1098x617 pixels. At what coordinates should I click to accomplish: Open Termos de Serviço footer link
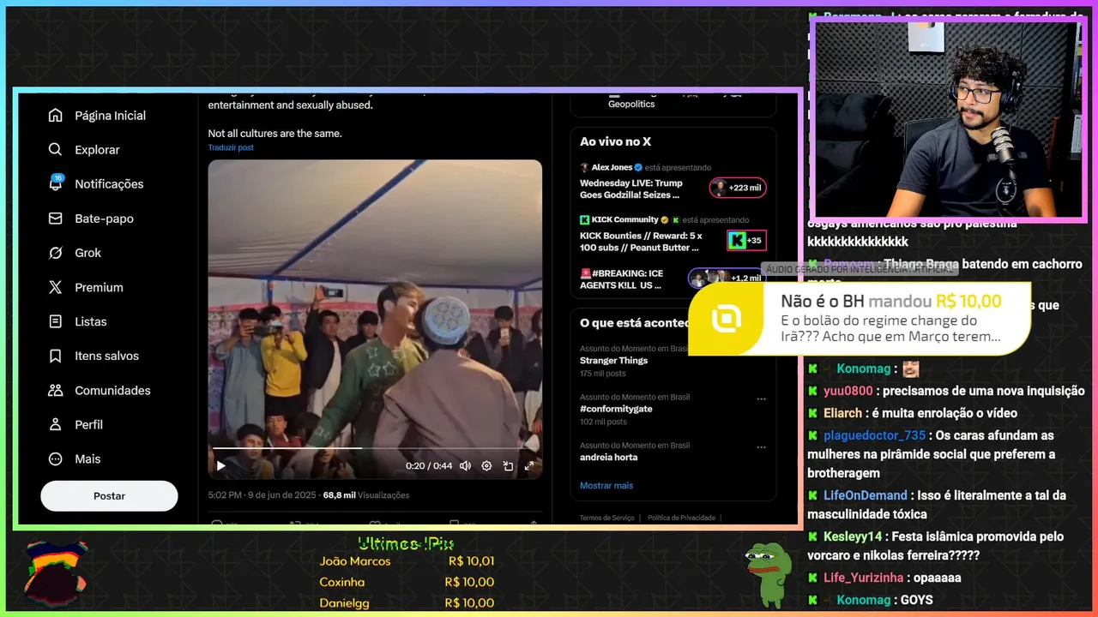(606, 518)
